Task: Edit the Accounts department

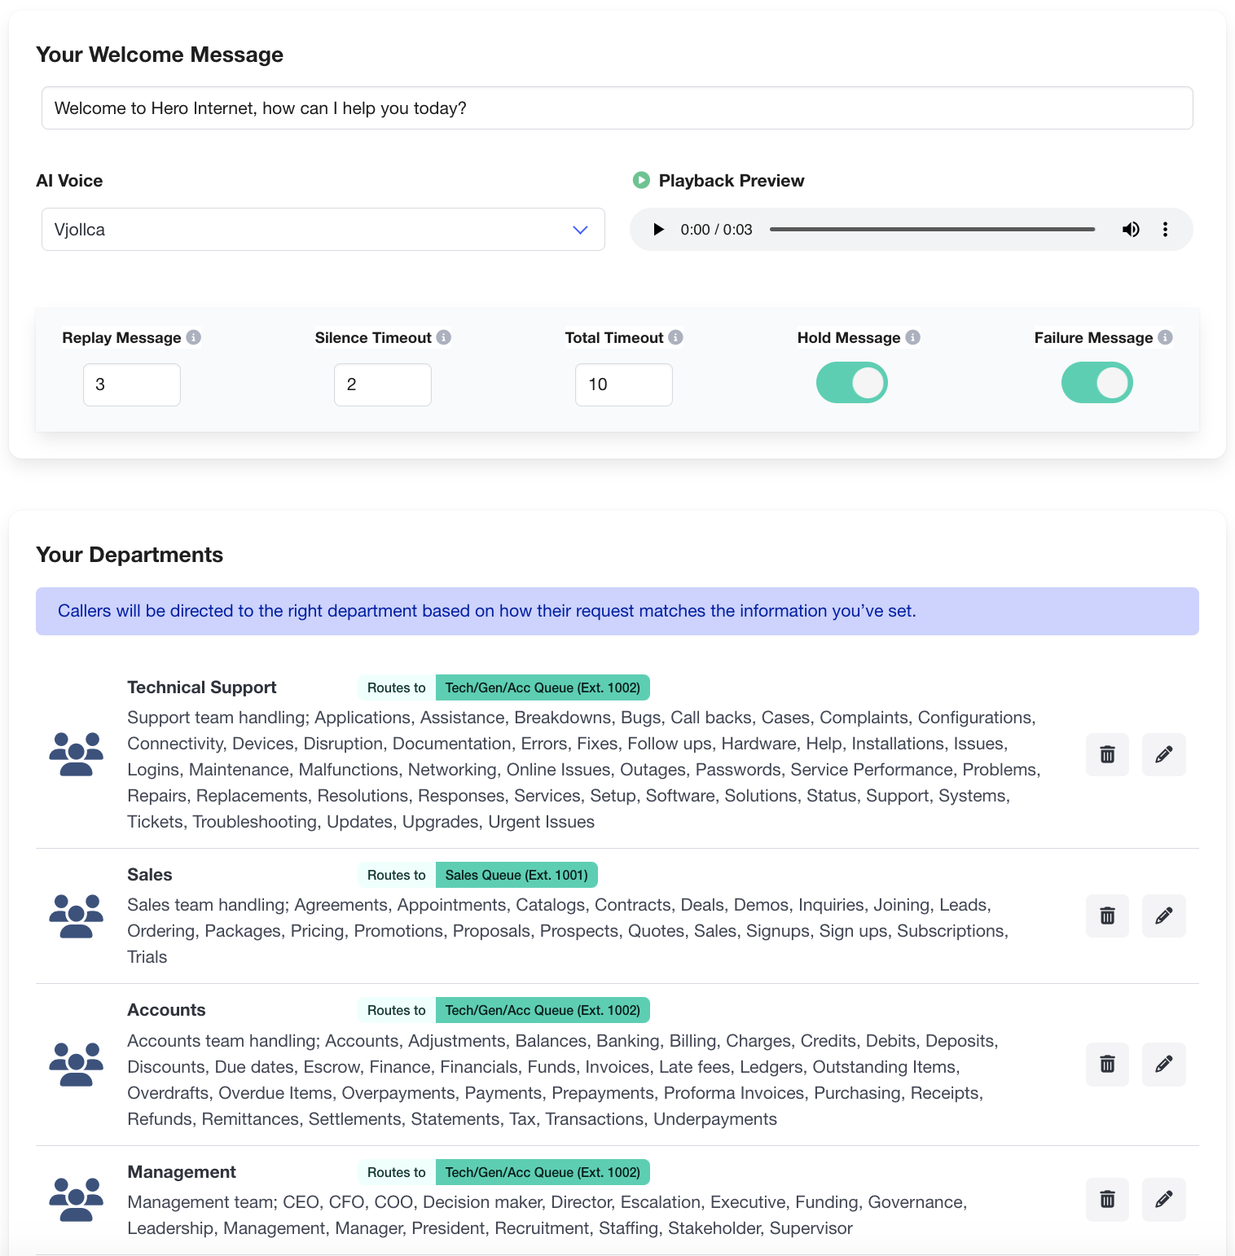Action: tap(1163, 1064)
